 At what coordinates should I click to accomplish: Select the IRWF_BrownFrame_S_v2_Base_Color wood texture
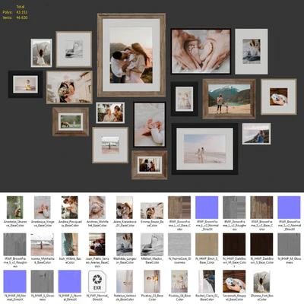[261, 207]
